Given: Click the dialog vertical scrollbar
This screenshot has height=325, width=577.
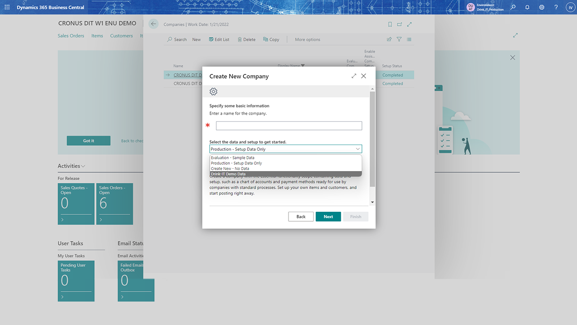Looking at the screenshot, I should click(372, 139).
